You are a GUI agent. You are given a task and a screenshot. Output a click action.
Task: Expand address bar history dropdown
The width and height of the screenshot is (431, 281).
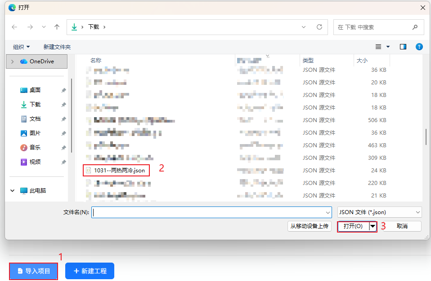(304, 27)
